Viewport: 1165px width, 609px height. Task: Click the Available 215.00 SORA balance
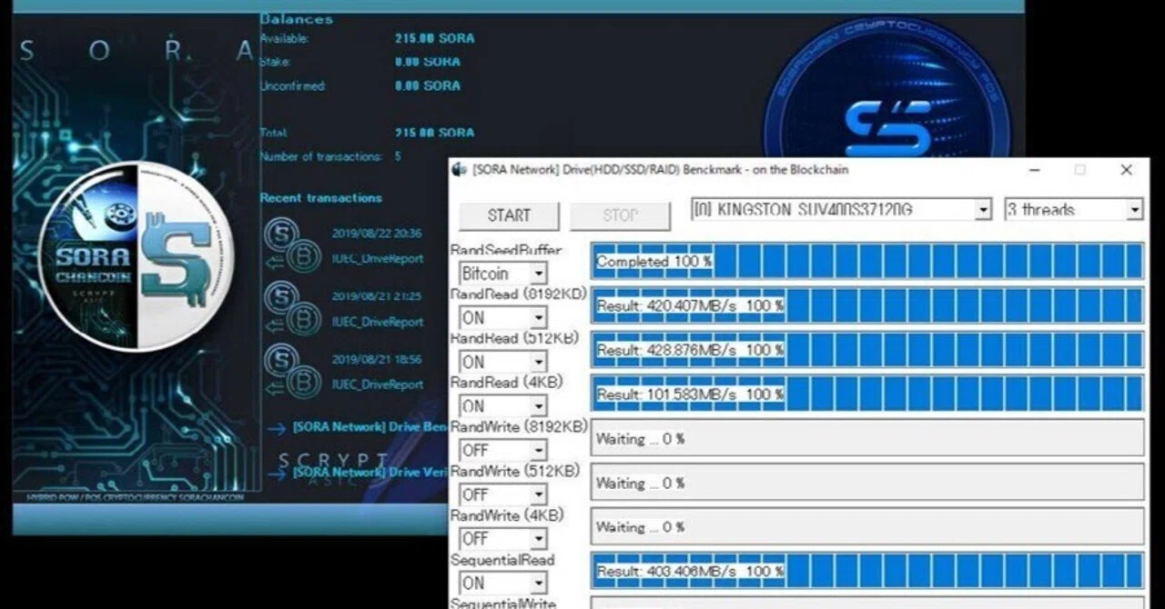(434, 38)
